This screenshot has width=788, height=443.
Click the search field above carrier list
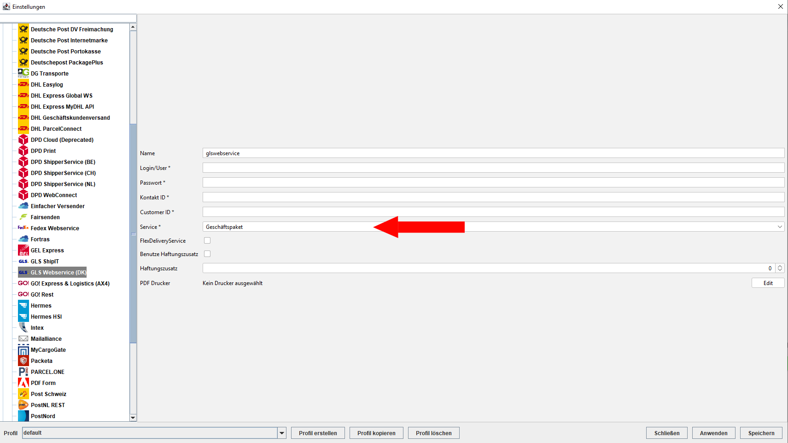click(68, 18)
